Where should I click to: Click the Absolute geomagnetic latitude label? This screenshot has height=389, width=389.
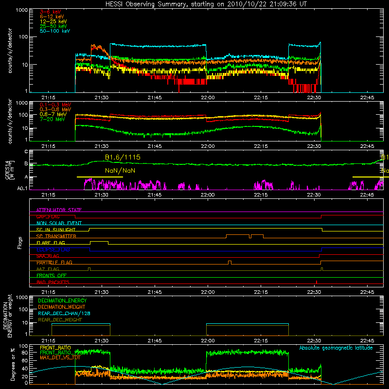coord(336,348)
